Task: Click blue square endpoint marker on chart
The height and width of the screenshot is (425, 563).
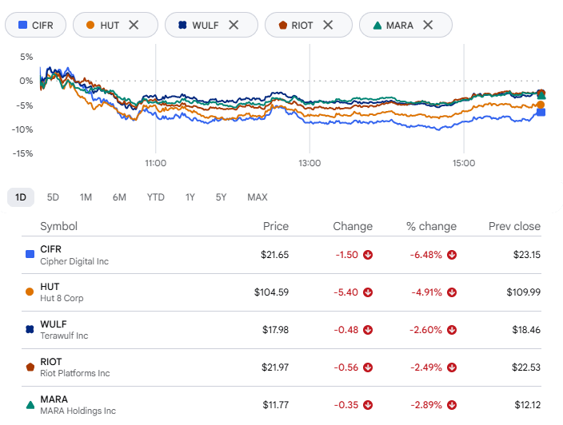Action: 541,113
